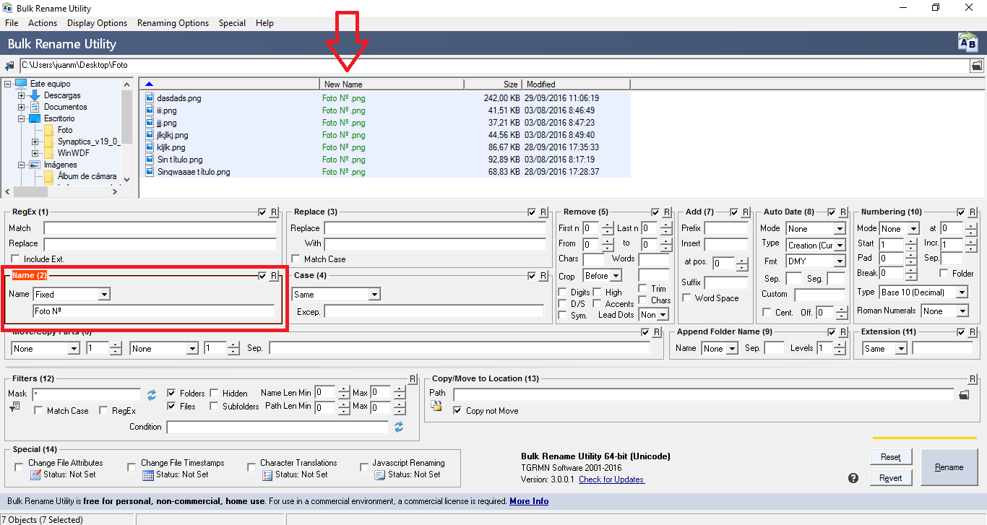Click the Descargas download folder icon

pyautogui.click(x=35, y=95)
